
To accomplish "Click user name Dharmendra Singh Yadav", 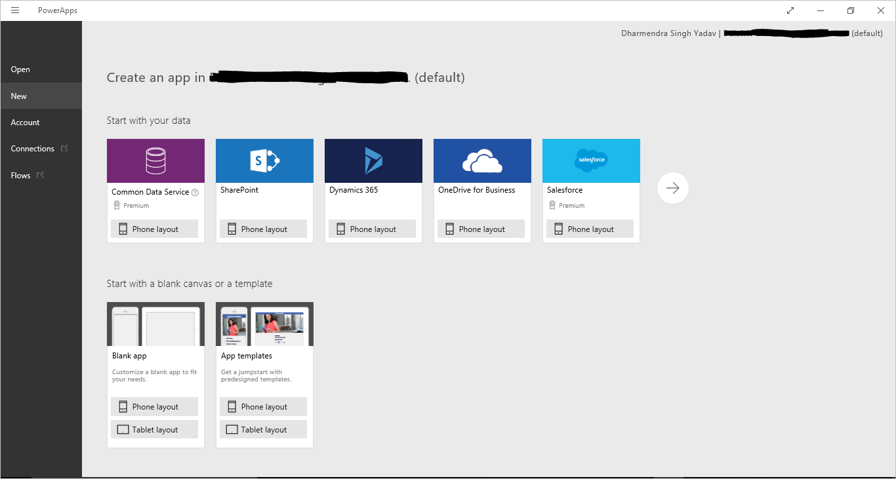I will pyautogui.click(x=668, y=33).
